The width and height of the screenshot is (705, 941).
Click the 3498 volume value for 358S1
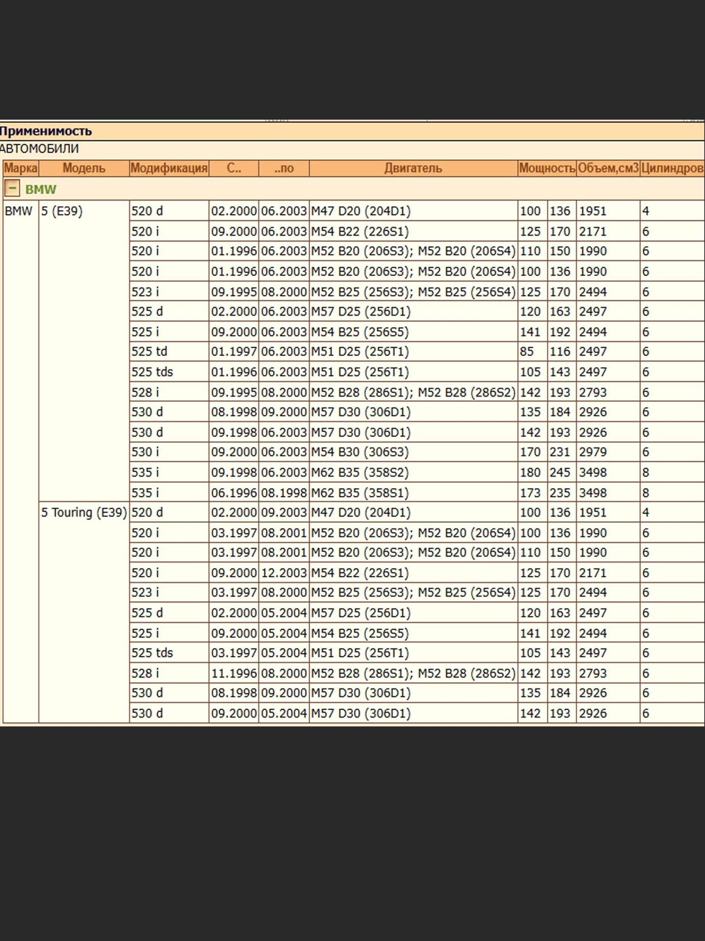click(592, 493)
